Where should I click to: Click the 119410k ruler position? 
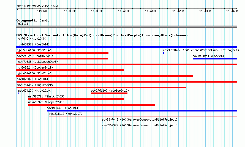tap(151, 11)
